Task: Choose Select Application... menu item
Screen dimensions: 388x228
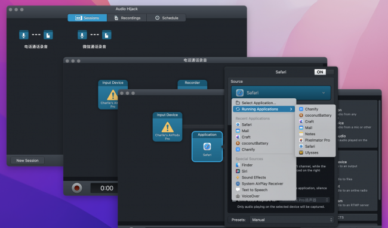Action: pos(264,103)
